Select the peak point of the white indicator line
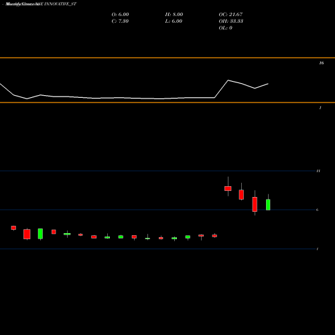Screen dimensions: 335x335 [x=228, y=80]
